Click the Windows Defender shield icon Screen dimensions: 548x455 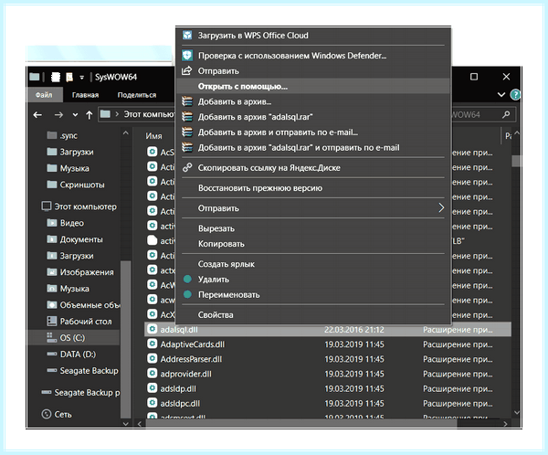click(x=187, y=55)
